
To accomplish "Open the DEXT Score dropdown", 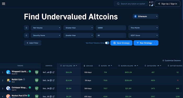I will point(143,35).
